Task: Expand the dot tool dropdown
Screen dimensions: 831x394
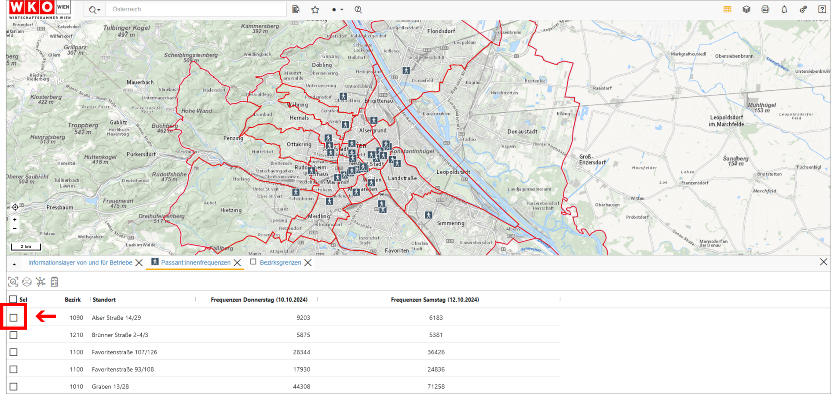Action: tap(337, 9)
